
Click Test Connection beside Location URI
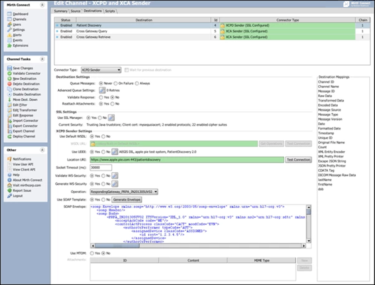point(298,160)
